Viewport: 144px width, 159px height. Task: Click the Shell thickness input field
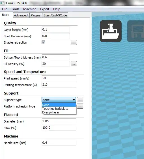pos(56,36)
